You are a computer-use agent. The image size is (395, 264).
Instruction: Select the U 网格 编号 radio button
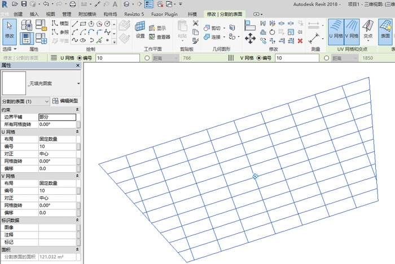[78, 58]
